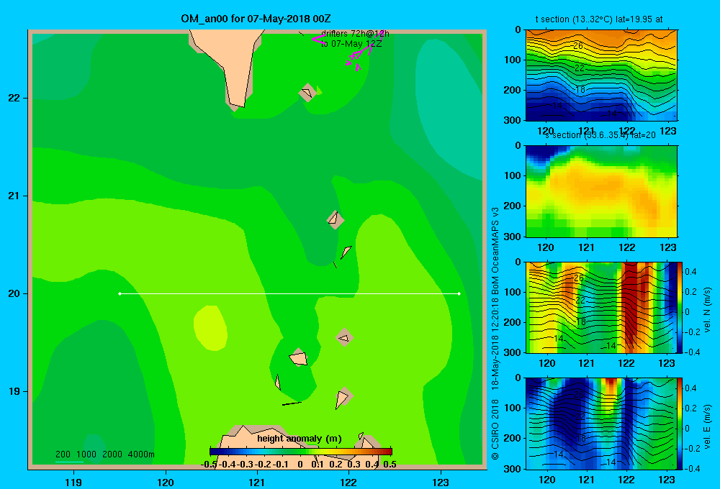Click the 'vel. N (m/s)' axis label
This screenshot has width=720, height=489.
point(708,310)
